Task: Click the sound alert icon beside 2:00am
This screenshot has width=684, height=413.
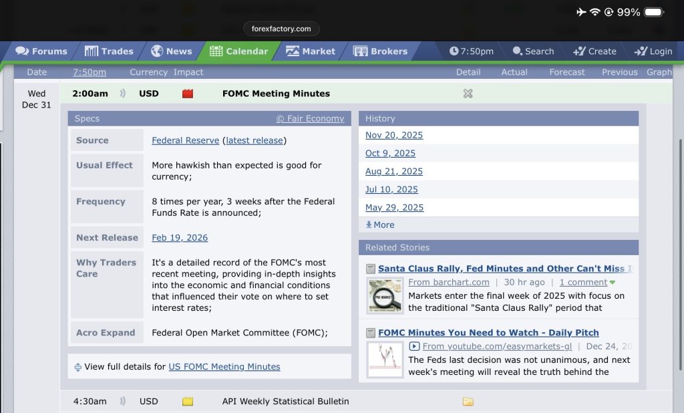Action: [122, 94]
